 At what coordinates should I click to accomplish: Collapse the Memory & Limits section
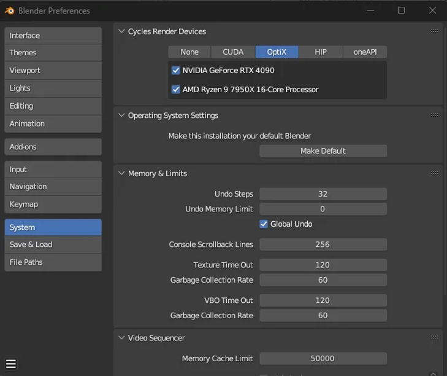(x=121, y=173)
